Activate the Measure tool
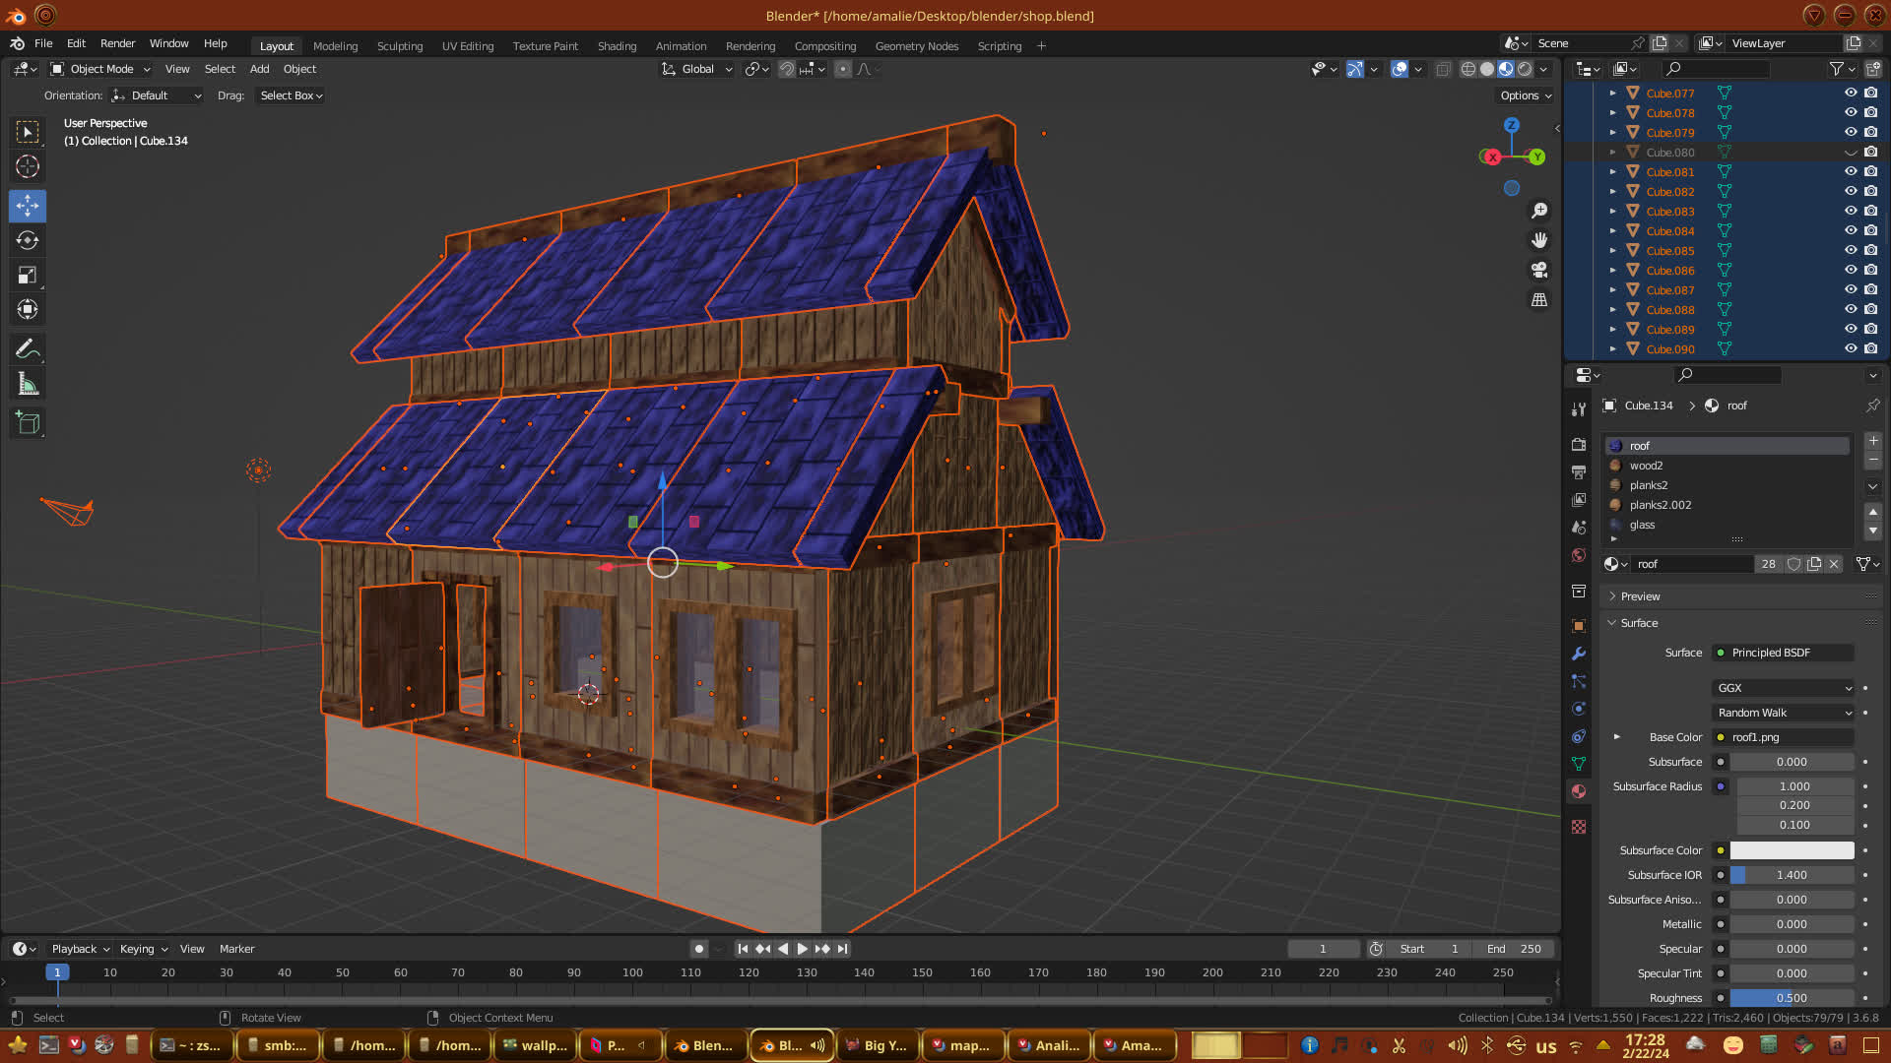Screen dimensions: 1891x1063 [x=28, y=385]
